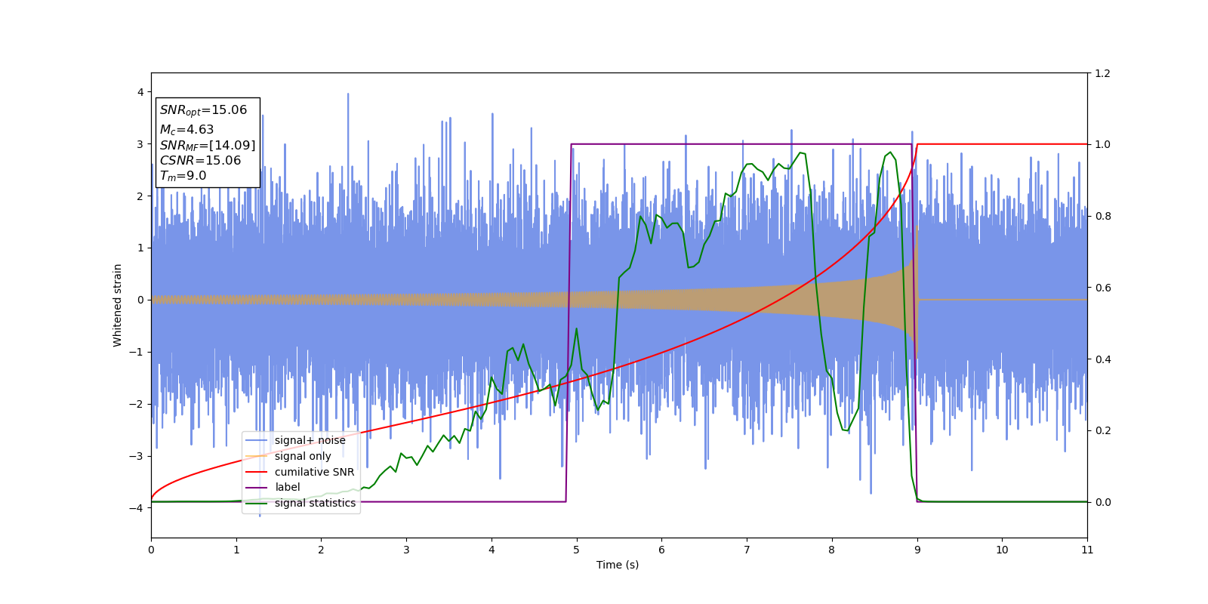Click the red line sample in legend
The height and width of the screenshot is (604, 1208).
(257, 472)
